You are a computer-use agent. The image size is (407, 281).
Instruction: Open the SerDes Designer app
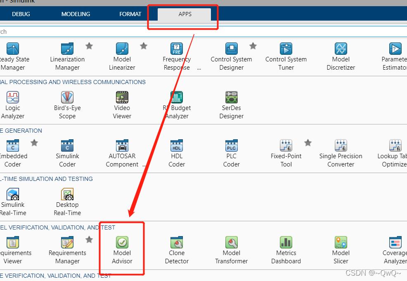(x=231, y=105)
